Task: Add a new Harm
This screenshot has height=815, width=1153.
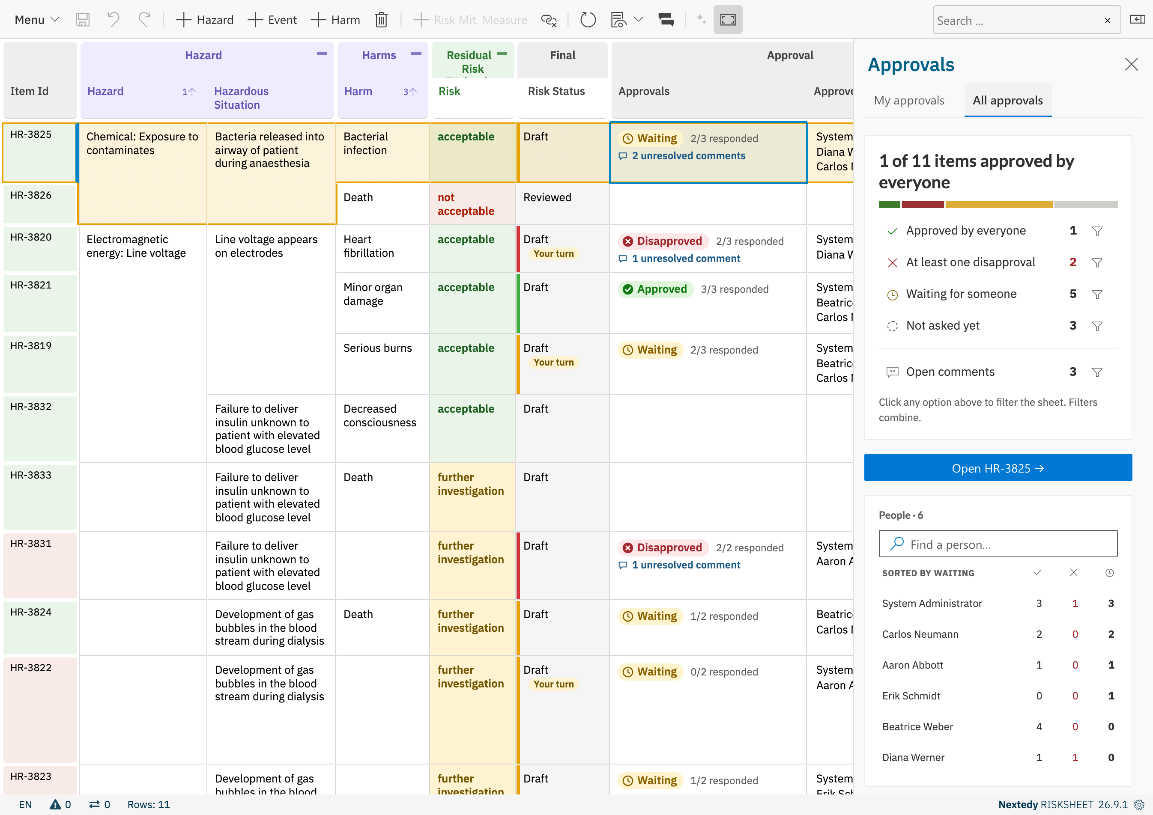Action: 335,20
